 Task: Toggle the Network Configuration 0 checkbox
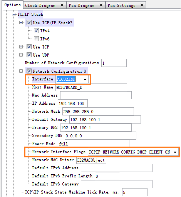point(29,71)
